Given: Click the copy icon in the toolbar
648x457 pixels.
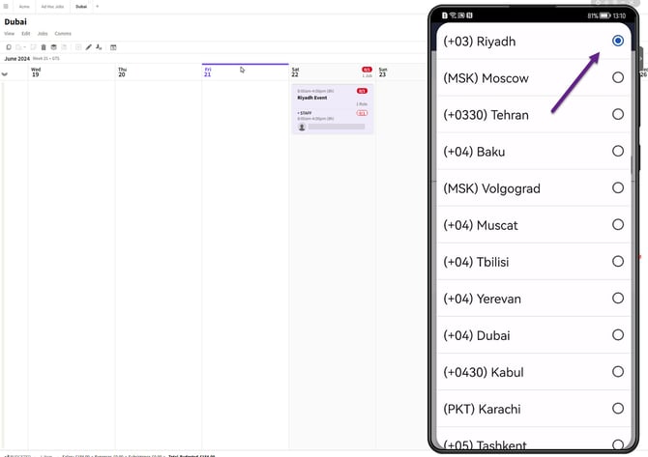Looking at the screenshot, I should point(9,47).
